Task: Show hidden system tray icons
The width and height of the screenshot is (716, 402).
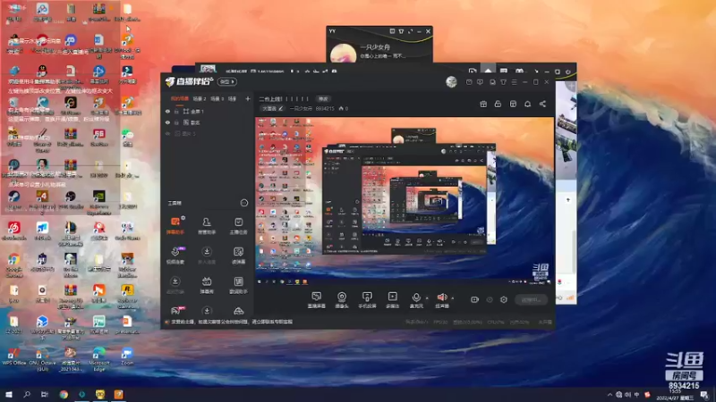Action: 609,395
